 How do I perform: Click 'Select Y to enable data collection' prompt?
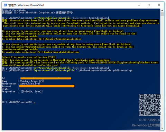tap(29, 57)
